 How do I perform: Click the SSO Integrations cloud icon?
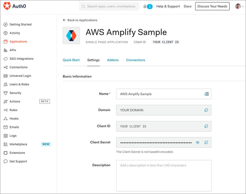coord(6,59)
